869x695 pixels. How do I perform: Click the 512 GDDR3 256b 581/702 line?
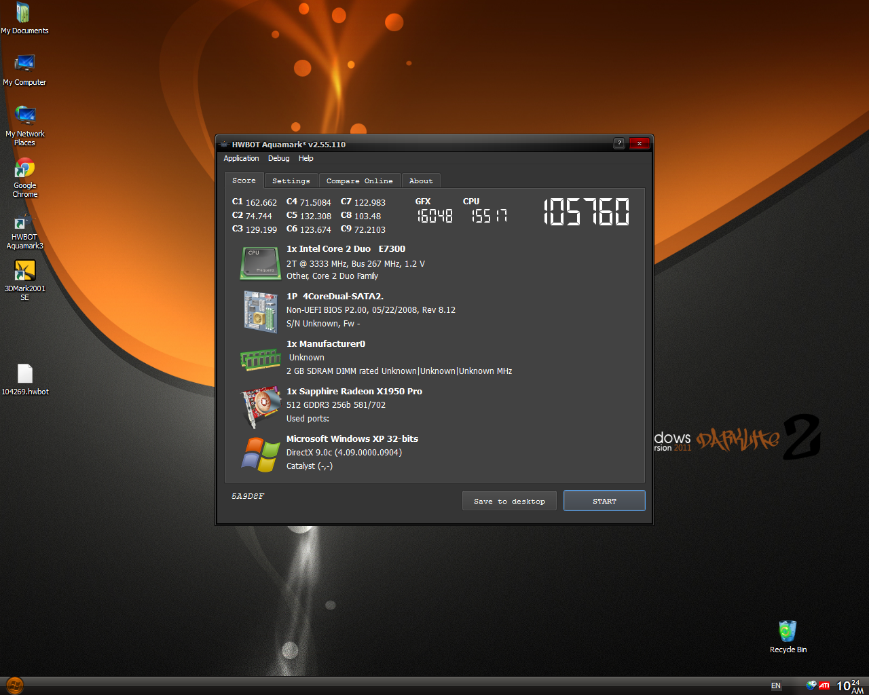(336, 405)
